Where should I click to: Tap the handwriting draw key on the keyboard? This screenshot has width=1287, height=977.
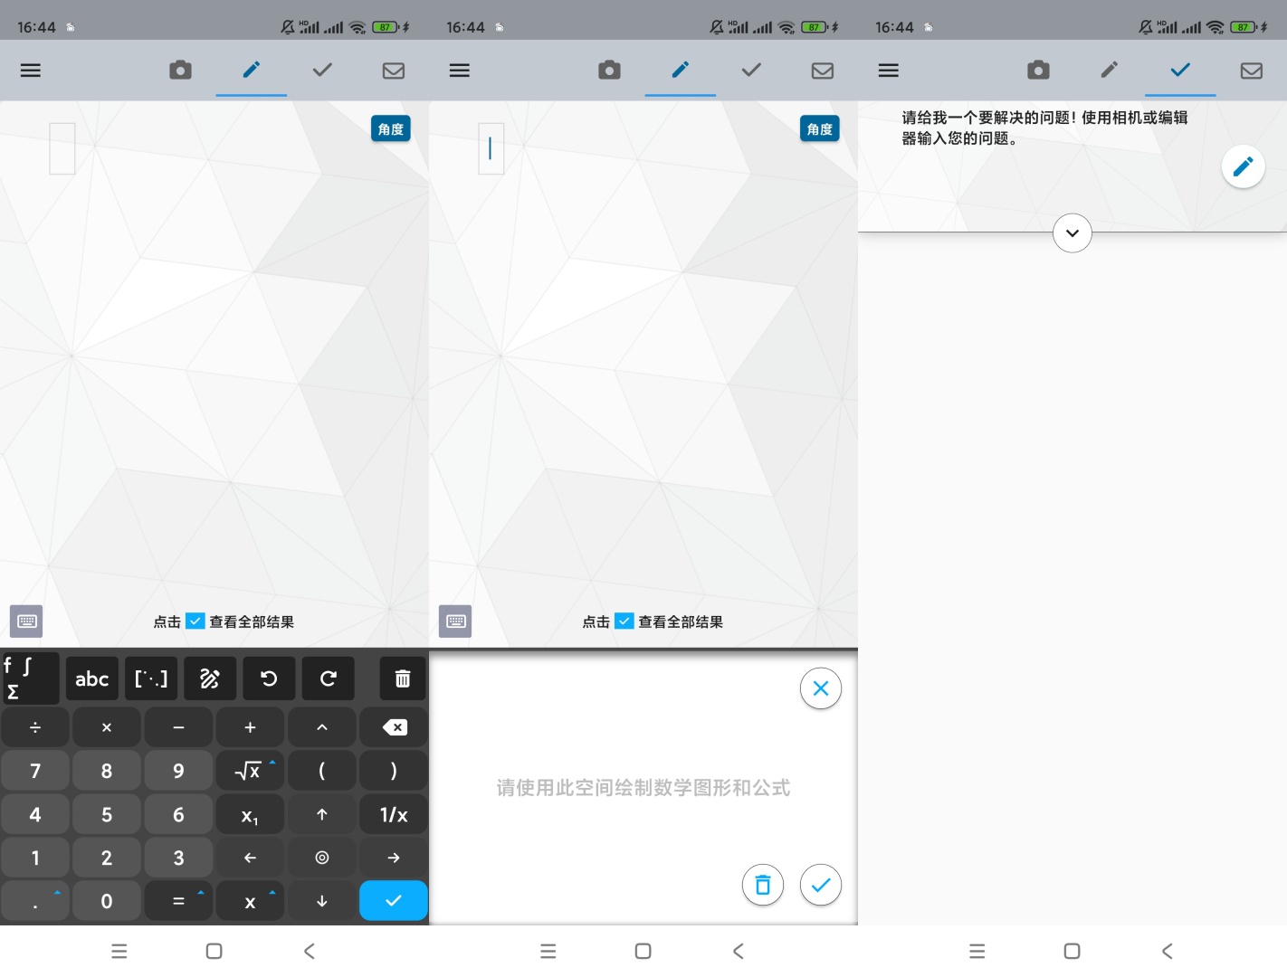[x=210, y=678]
